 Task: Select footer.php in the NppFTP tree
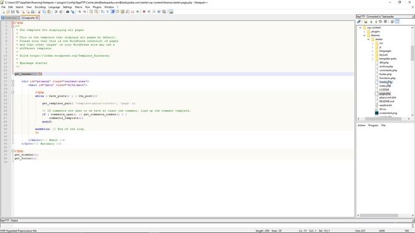point(385,74)
